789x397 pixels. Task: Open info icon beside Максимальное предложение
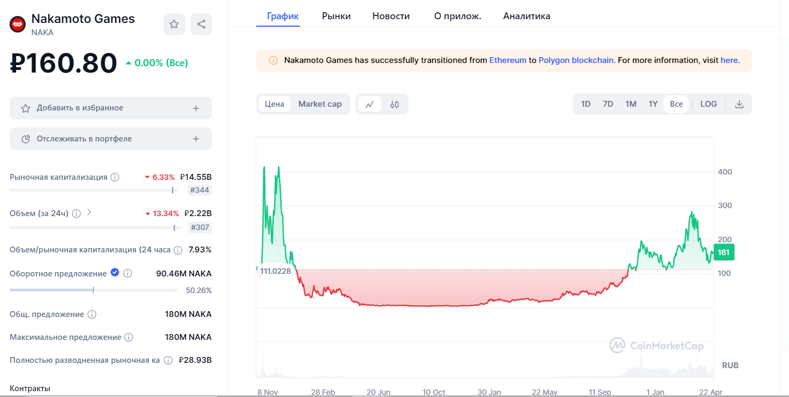(x=129, y=337)
